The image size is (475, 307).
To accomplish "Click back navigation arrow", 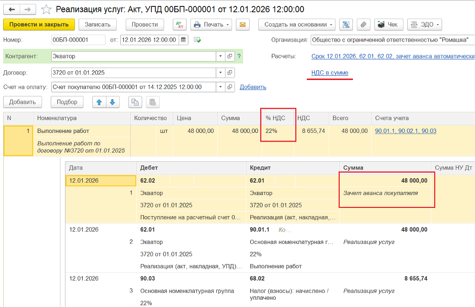I will (12, 9).
